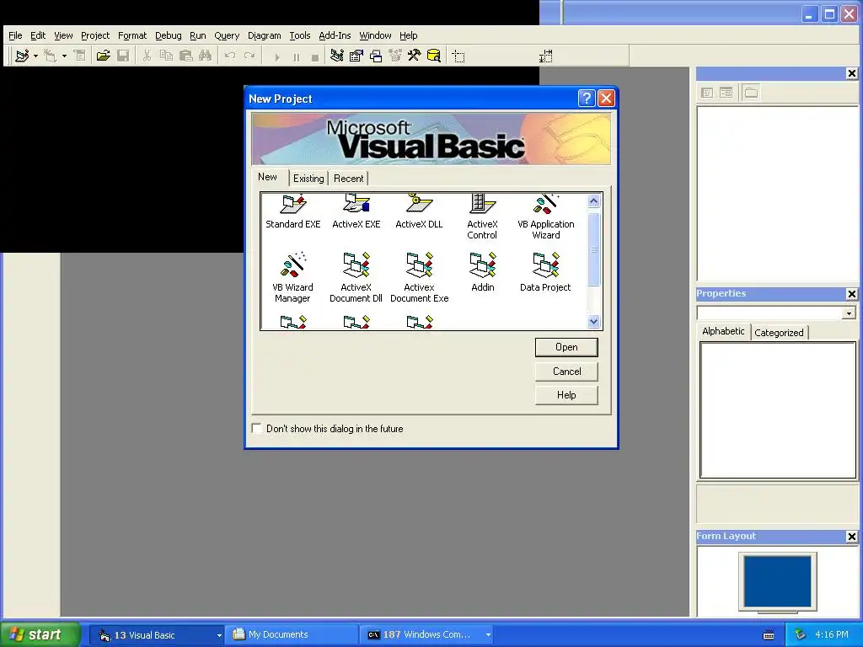Close the Properties panel
The width and height of the screenshot is (863, 647).
(x=851, y=294)
